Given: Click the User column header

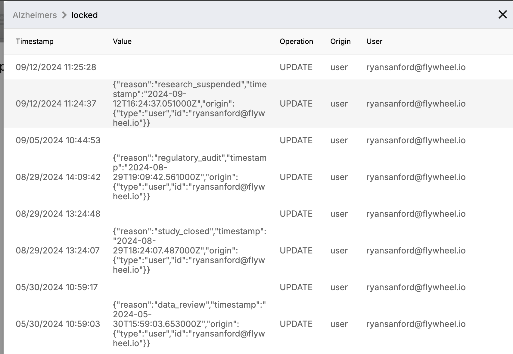Looking at the screenshot, I should coord(374,41).
